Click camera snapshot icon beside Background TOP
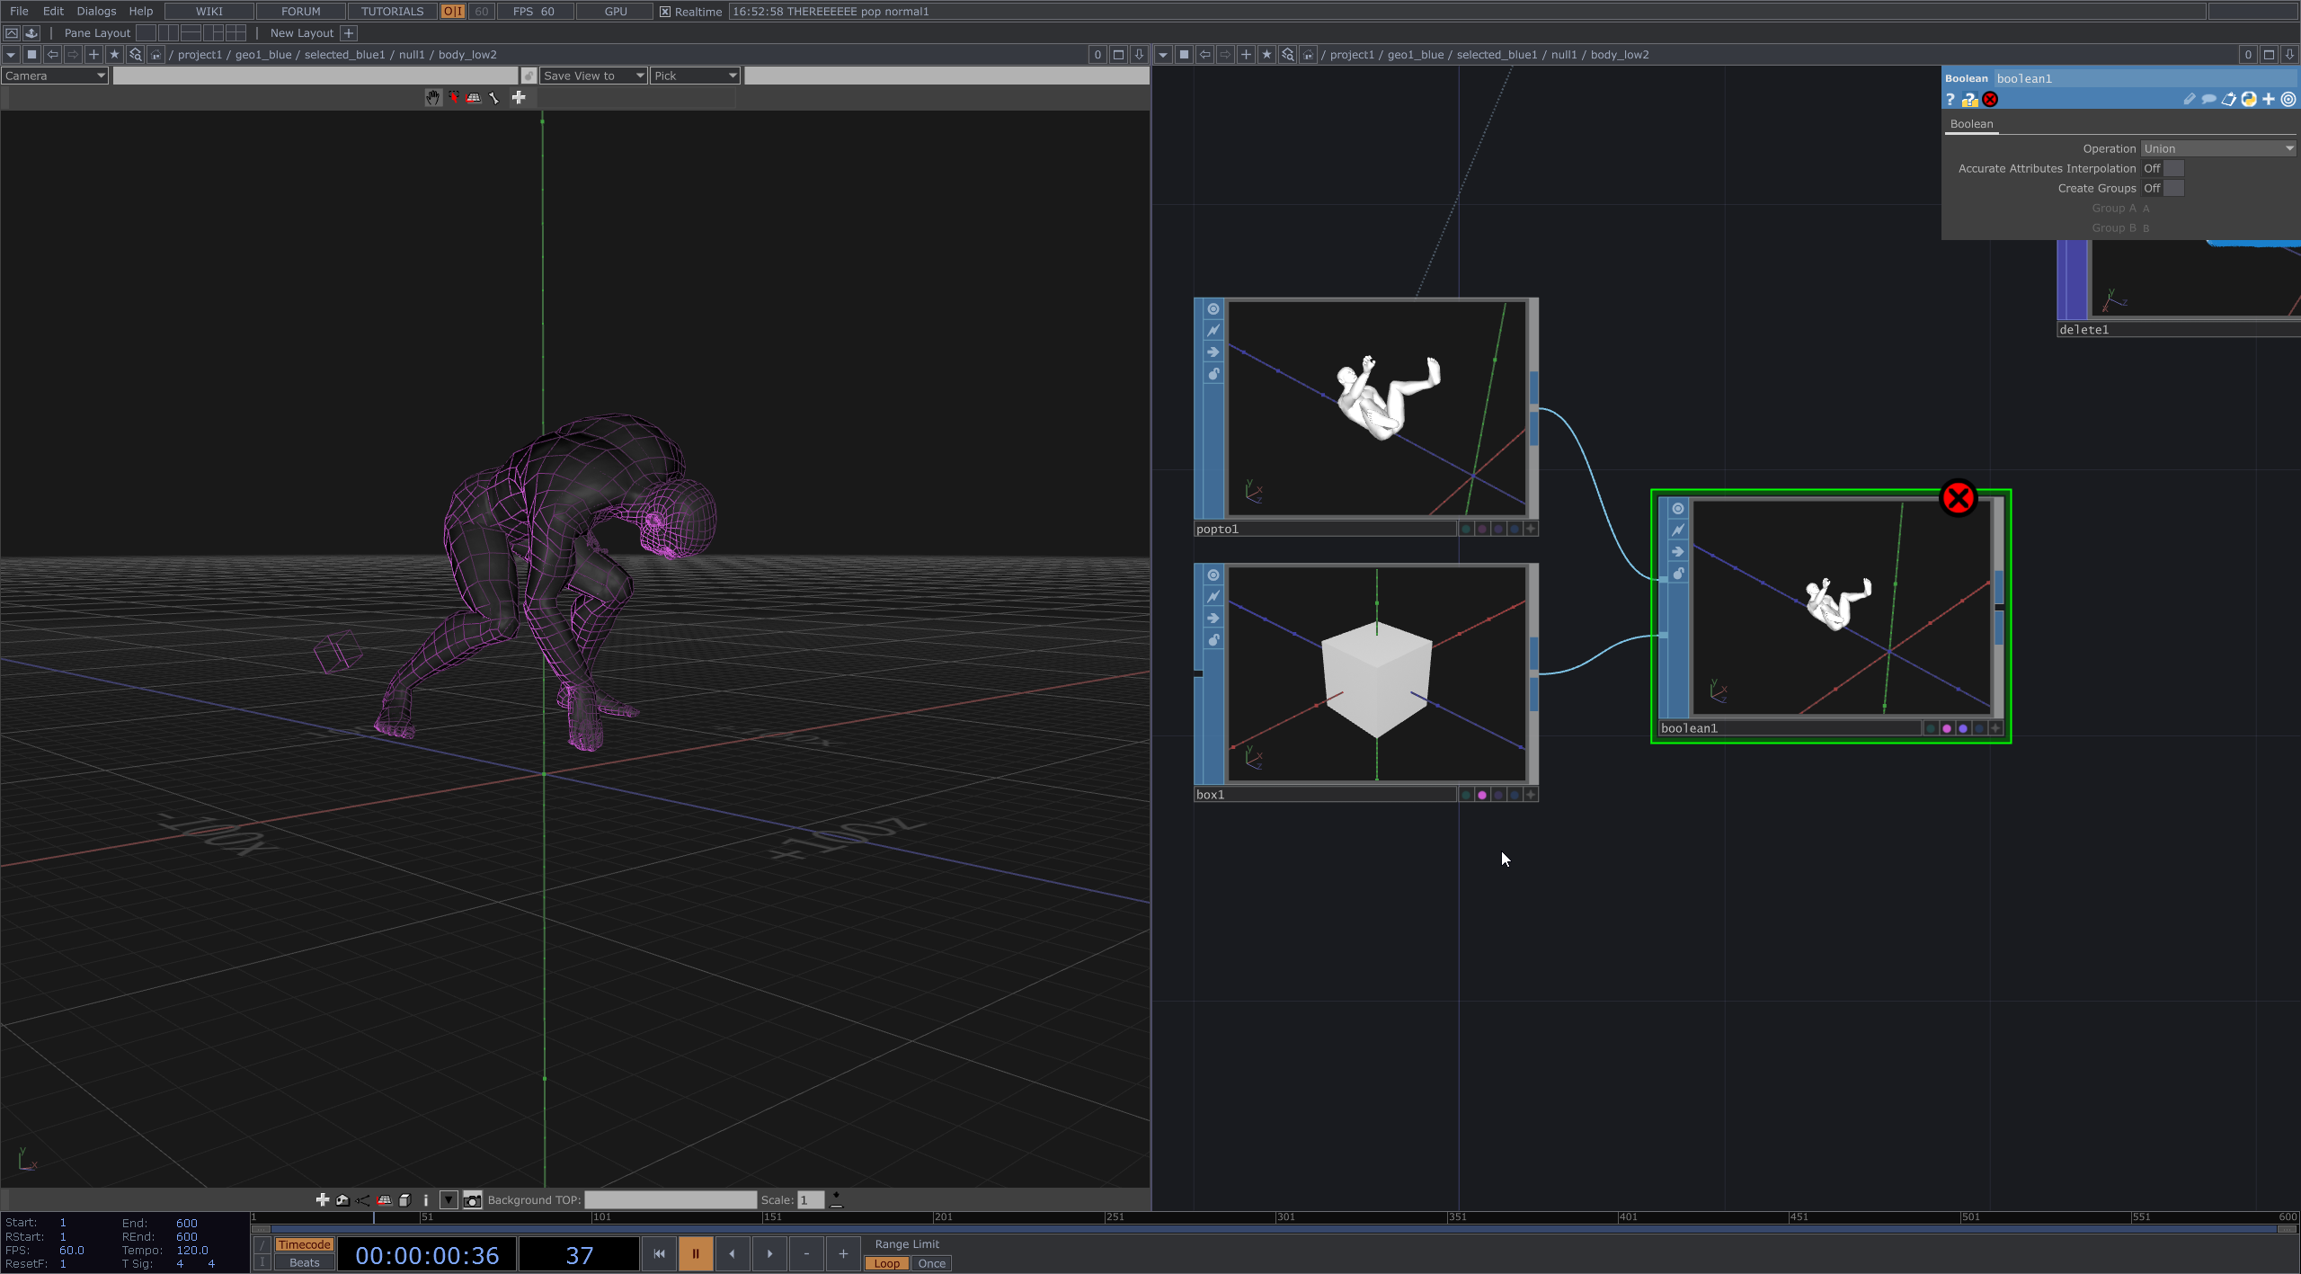Viewport: 2301px width, 1274px height. pos(472,1200)
